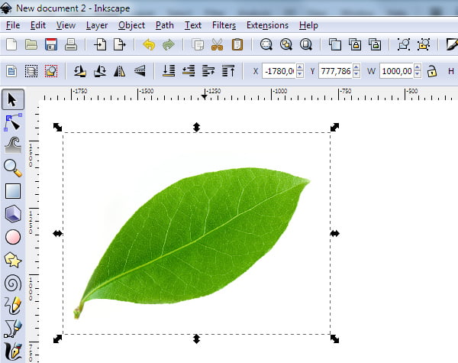Toggle the width/height lock padlock

coord(432,71)
